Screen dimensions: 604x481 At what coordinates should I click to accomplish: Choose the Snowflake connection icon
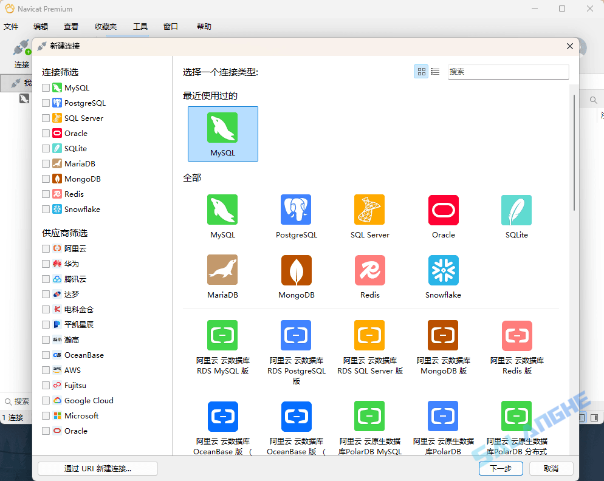pos(443,270)
